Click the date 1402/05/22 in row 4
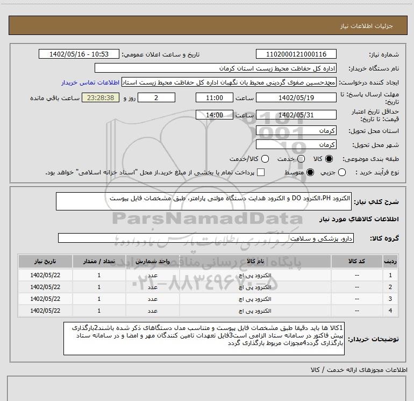Viewport: 414px width, 401px height. (45, 311)
